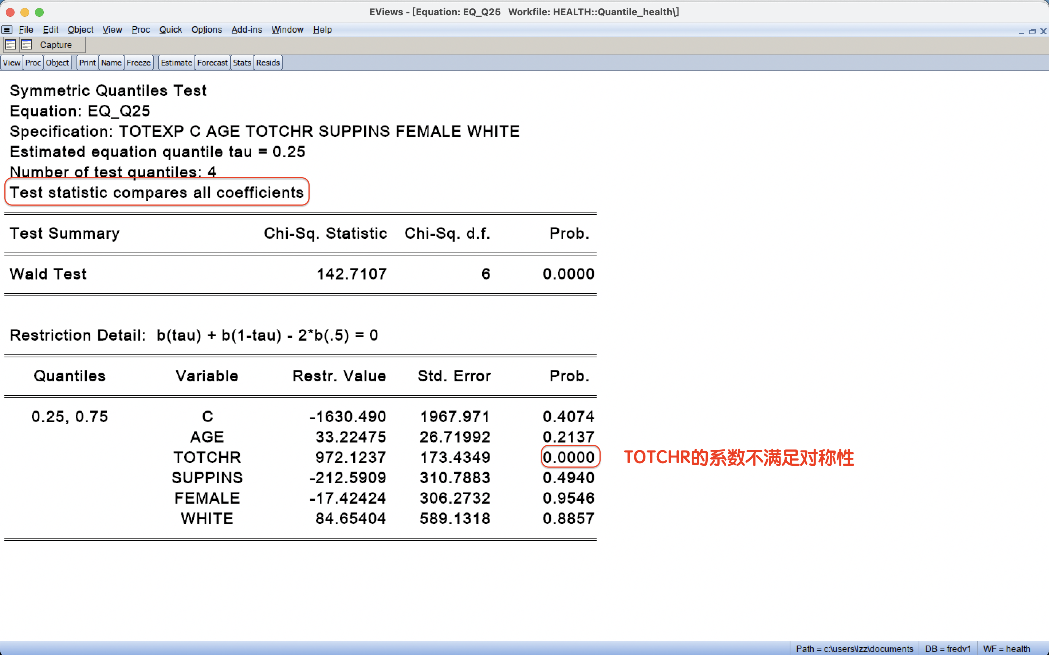Click the green macOS zoom button

[x=39, y=12]
